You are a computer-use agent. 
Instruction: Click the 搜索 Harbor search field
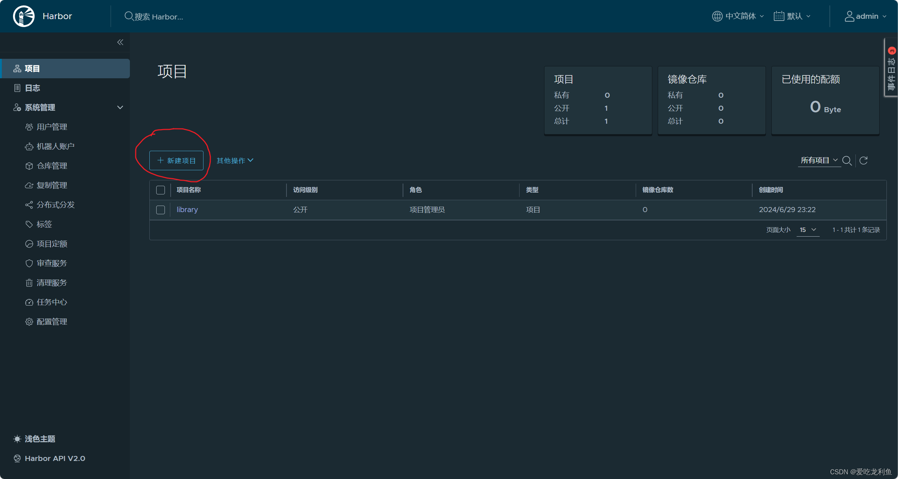coord(159,17)
